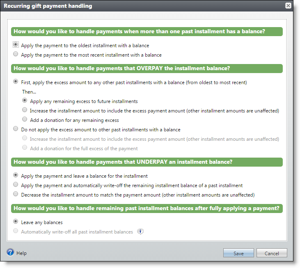The width and height of the screenshot is (300, 268).
Task: Select apply remaining excess to future installments
Action: pyautogui.click(x=25, y=100)
